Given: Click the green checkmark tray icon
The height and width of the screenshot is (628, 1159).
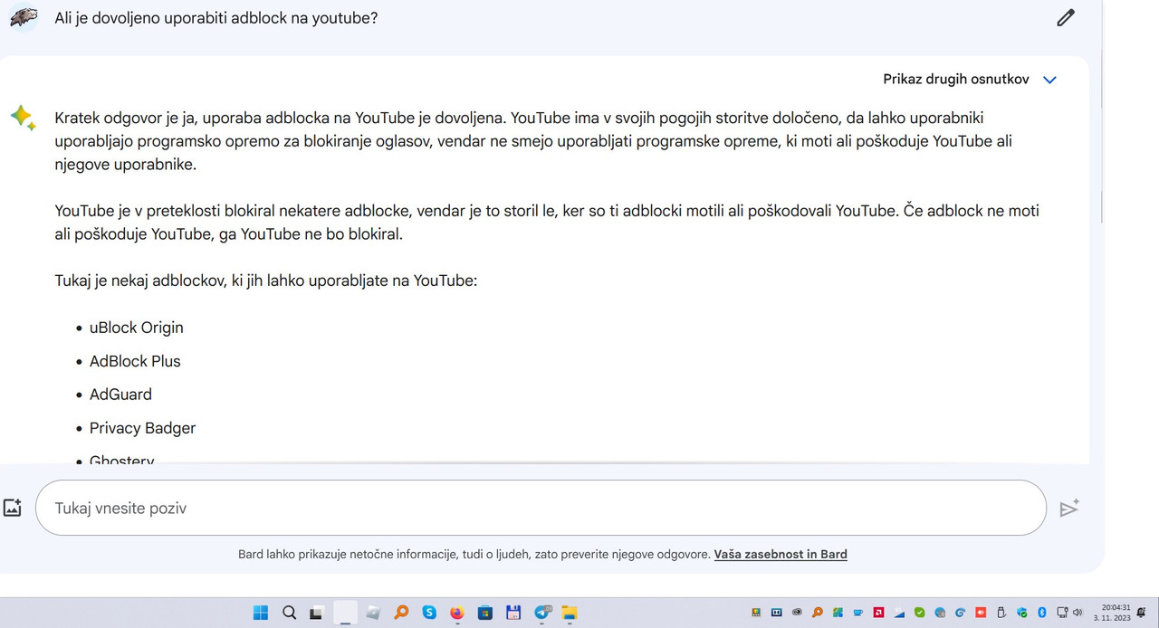Looking at the screenshot, I should pos(919,613).
